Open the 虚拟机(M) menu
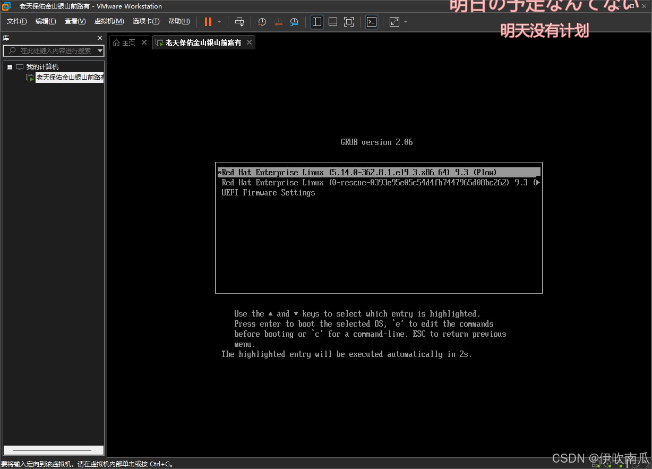Screen dimensions: 652x469 109,21
